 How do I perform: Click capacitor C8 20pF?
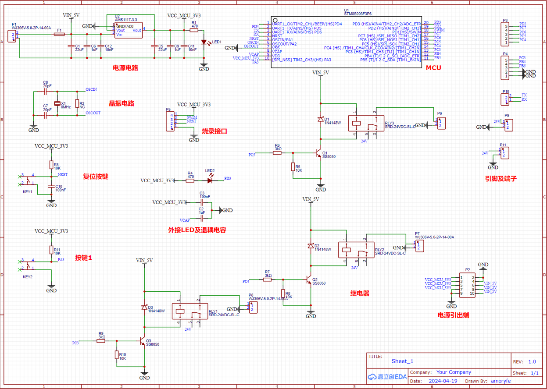[45, 92]
